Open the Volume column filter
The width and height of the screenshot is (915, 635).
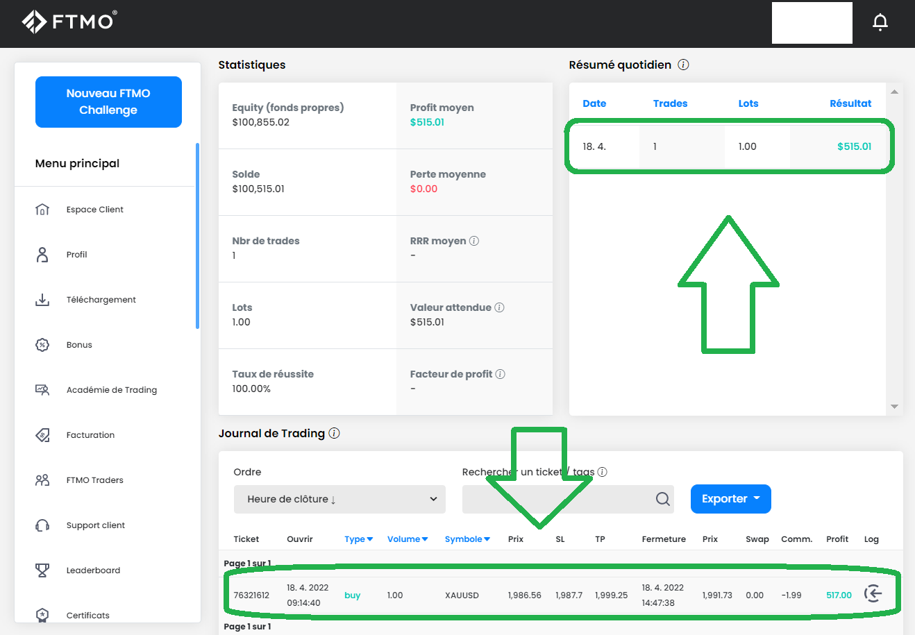(408, 539)
